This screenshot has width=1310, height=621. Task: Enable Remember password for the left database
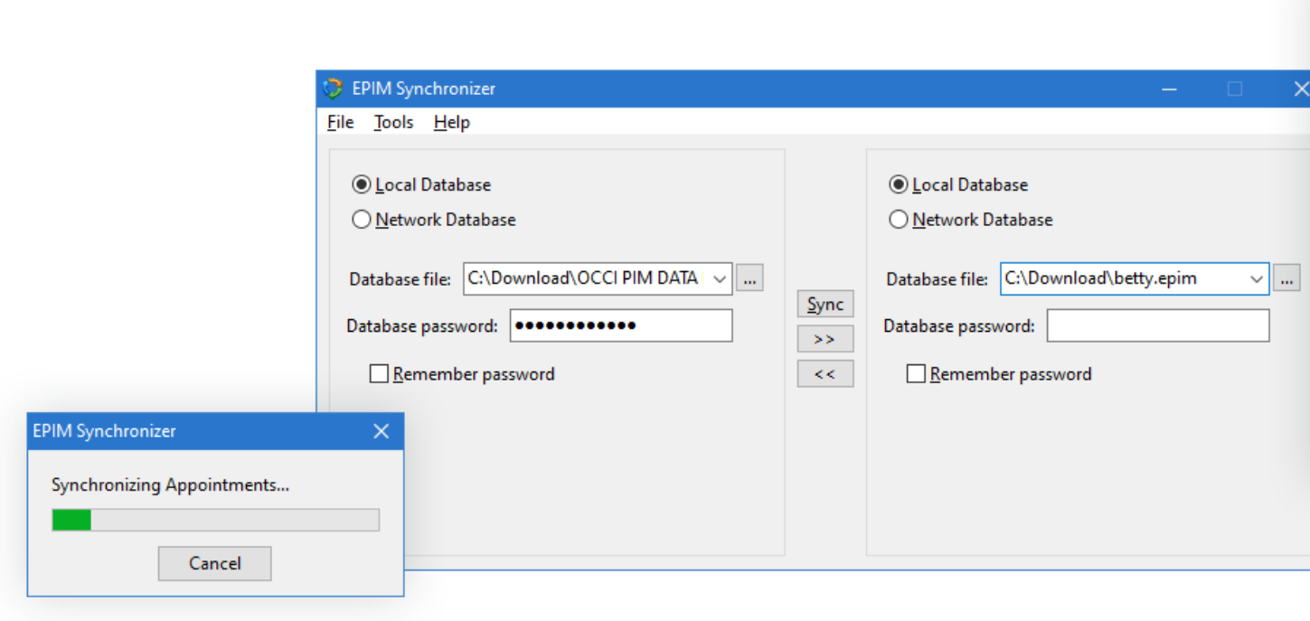click(379, 373)
